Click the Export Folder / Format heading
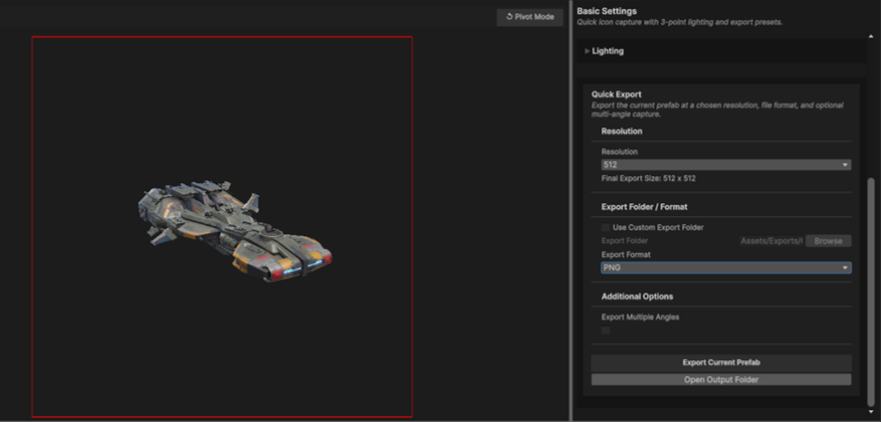This screenshot has width=881, height=422. [644, 207]
